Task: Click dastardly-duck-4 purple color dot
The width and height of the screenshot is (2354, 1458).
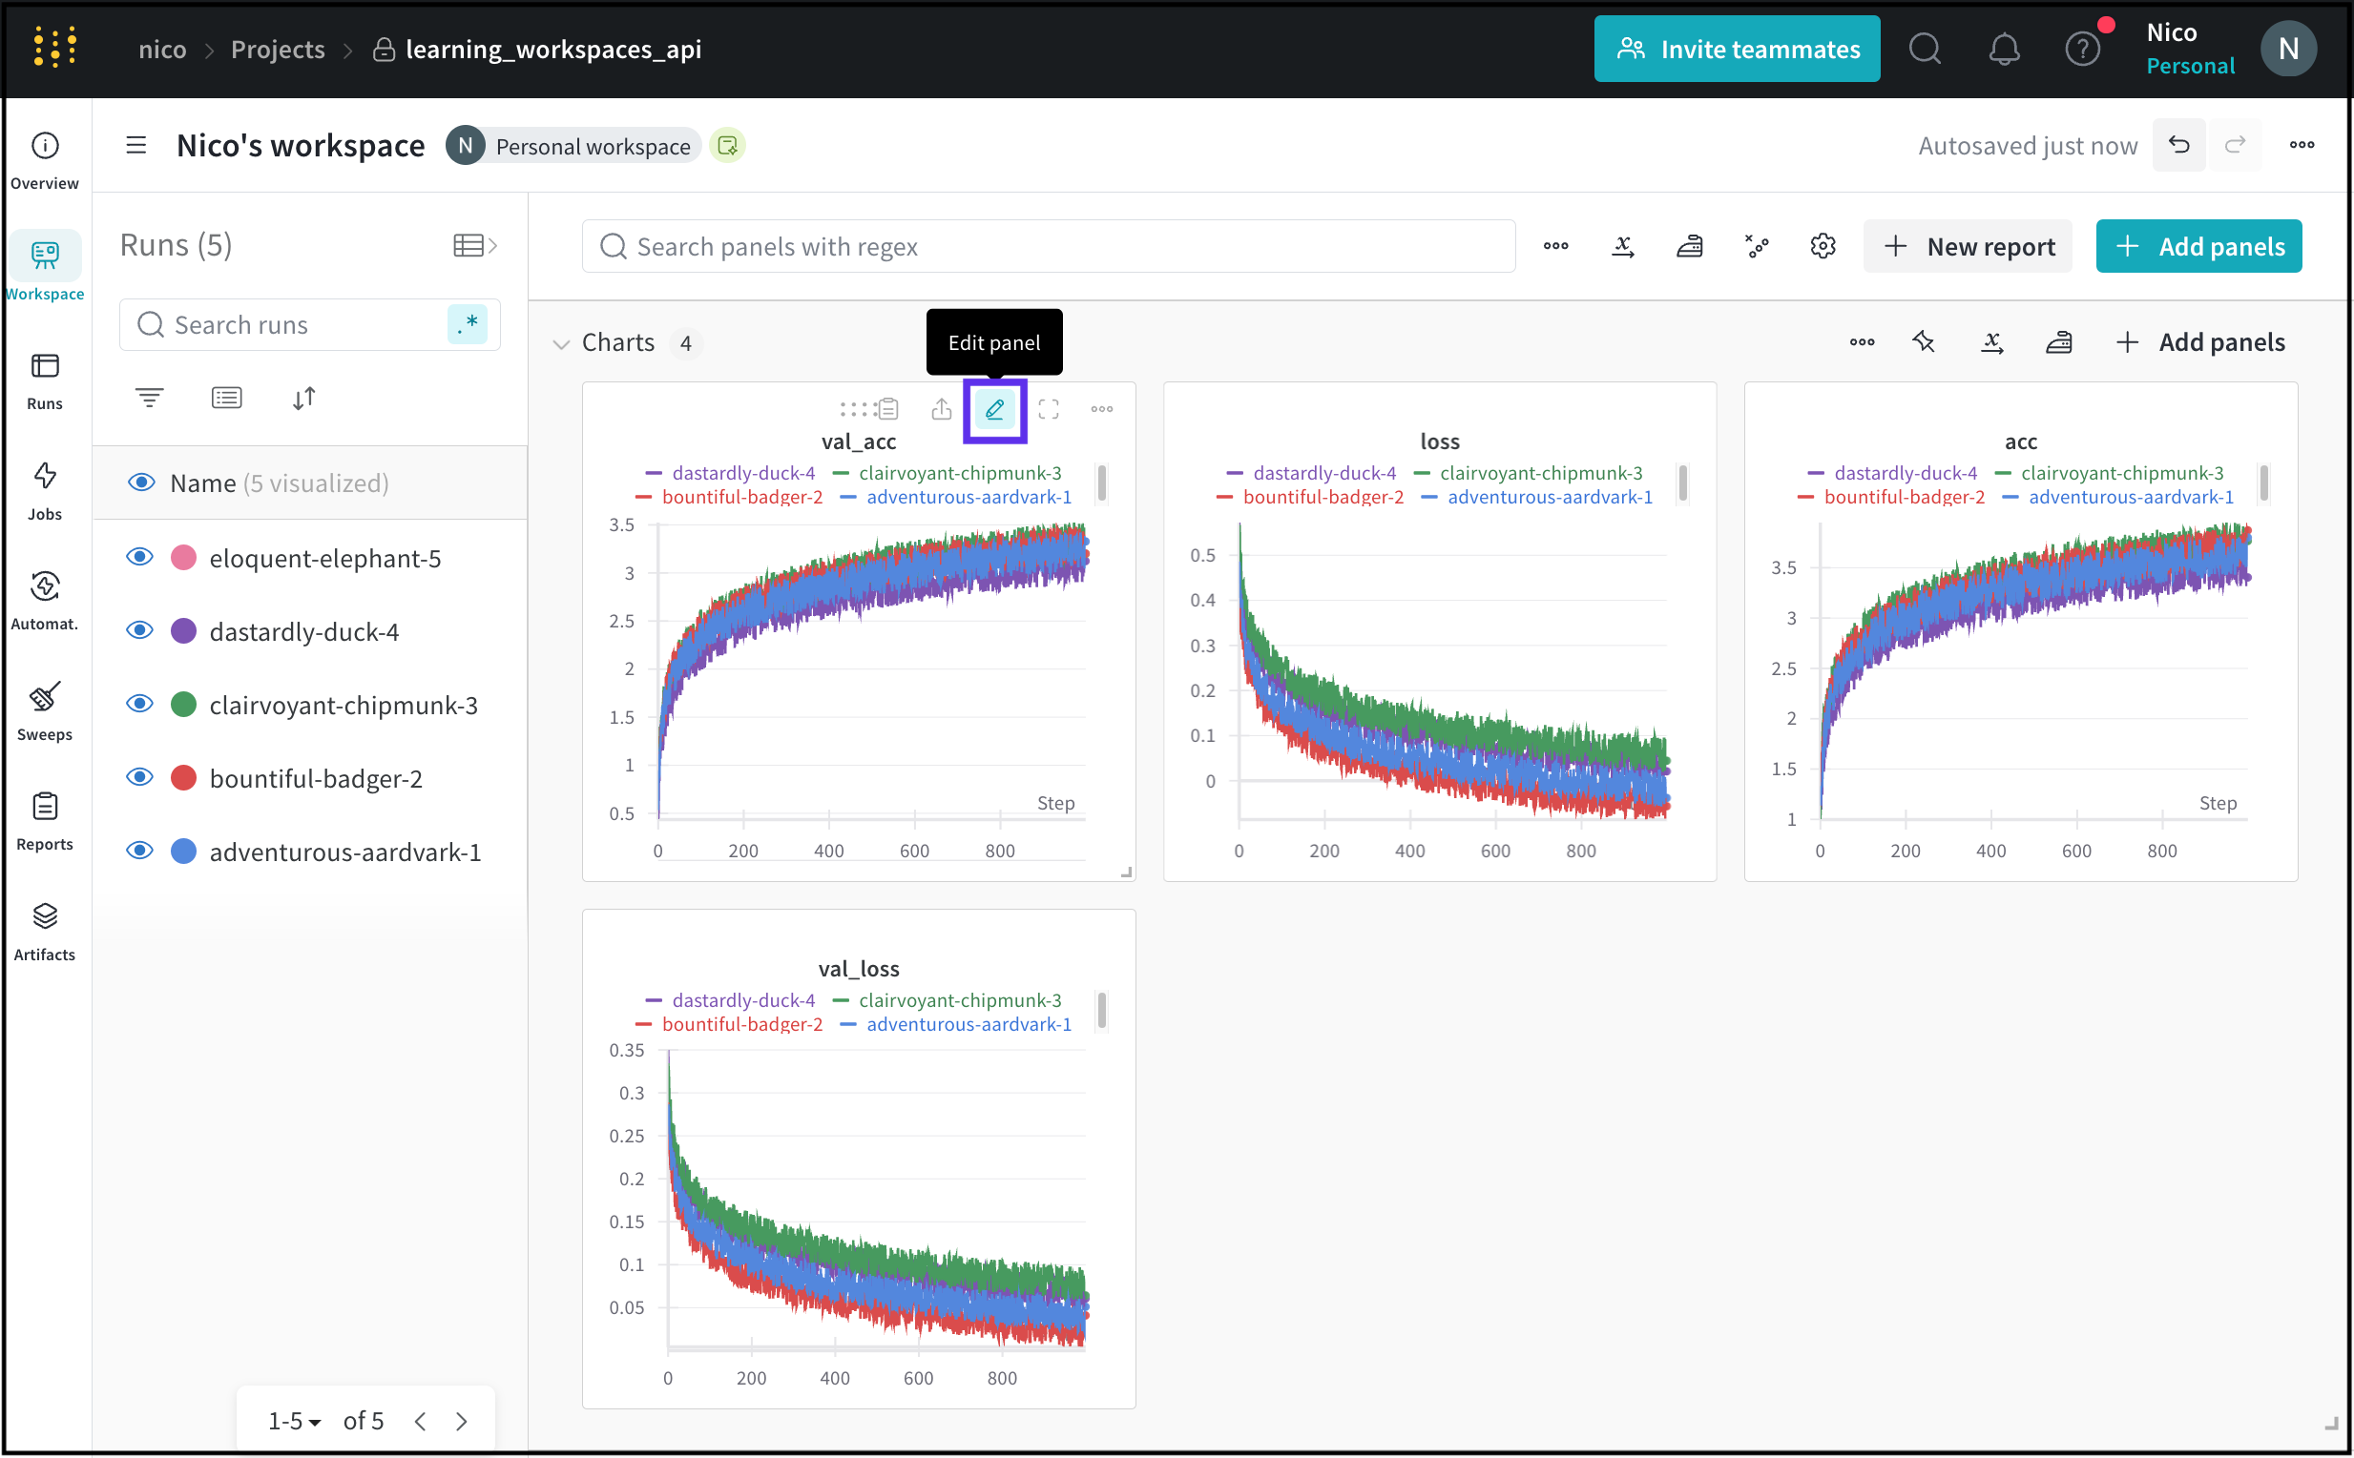Action: 183,631
